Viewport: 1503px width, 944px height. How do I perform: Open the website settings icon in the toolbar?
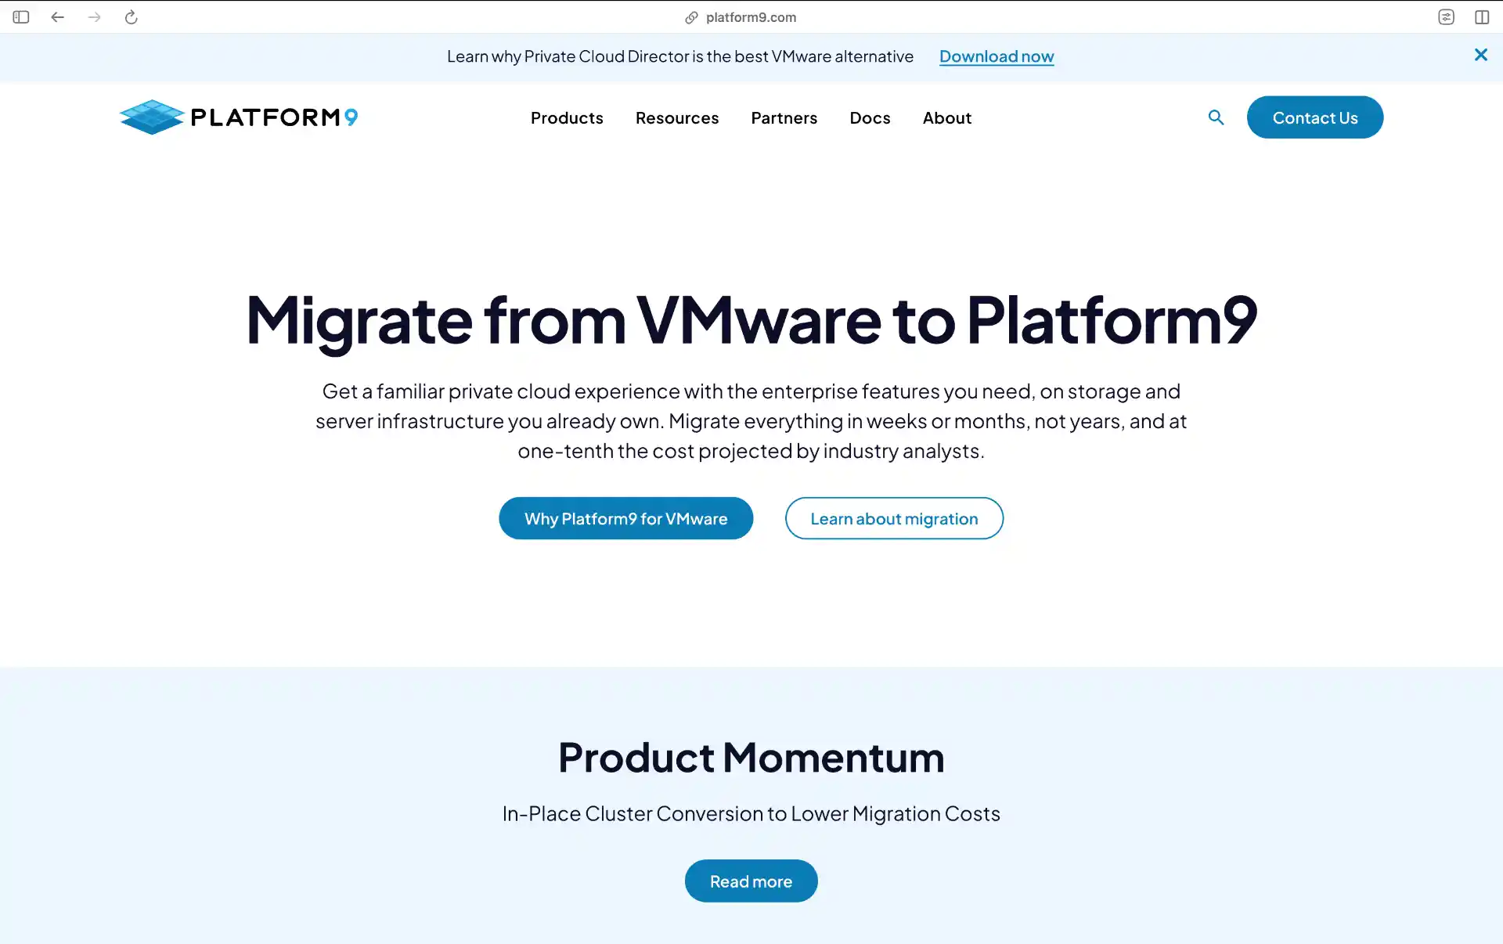click(x=1446, y=16)
